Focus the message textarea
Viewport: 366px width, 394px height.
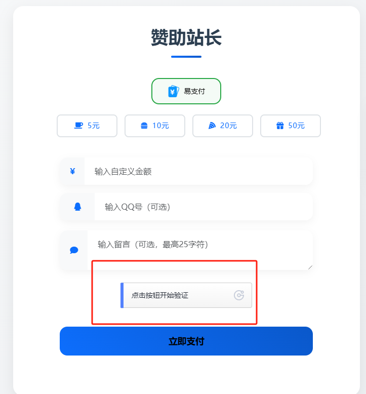coord(200,250)
